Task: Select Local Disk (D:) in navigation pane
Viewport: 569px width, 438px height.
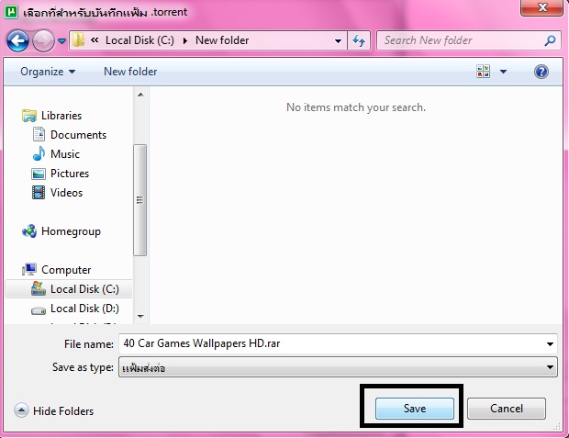Action: point(84,309)
